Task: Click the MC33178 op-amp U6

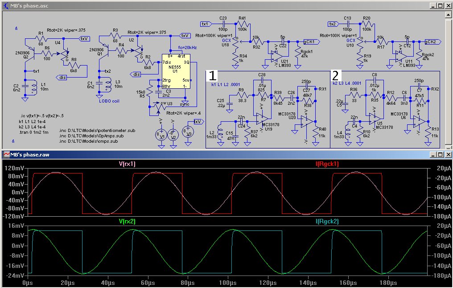Action: (x=419, y=120)
